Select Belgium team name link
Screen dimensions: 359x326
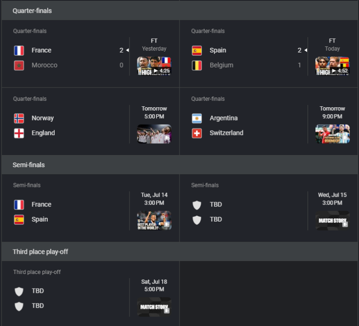[222, 65]
